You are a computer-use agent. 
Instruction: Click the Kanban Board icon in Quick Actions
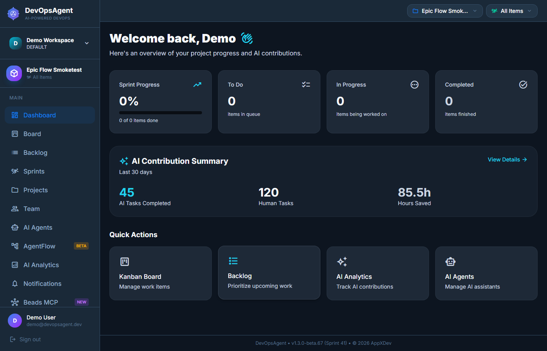point(125,262)
